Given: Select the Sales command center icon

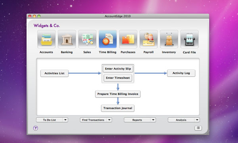Looking at the screenshot, I should coord(87,39).
